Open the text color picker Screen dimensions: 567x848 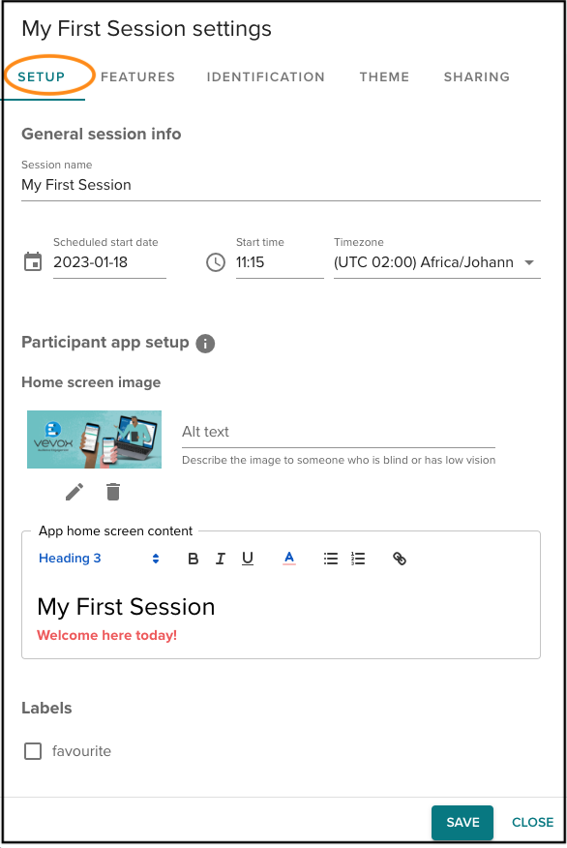pyautogui.click(x=289, y=559)
